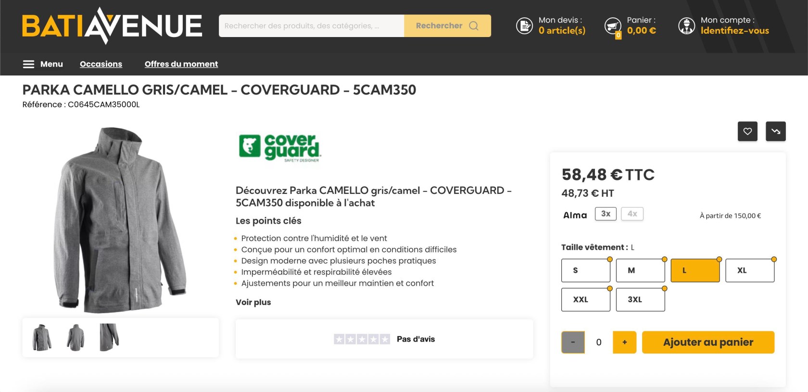
Task: Expand Voir plus description
Action: point(253,302)
